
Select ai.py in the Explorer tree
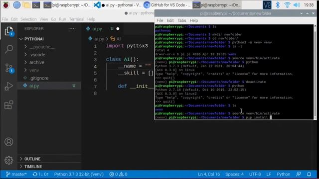49,86
